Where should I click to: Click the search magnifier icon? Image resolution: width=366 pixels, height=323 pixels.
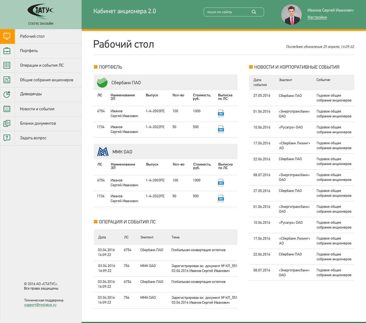(x=254, y=12)
